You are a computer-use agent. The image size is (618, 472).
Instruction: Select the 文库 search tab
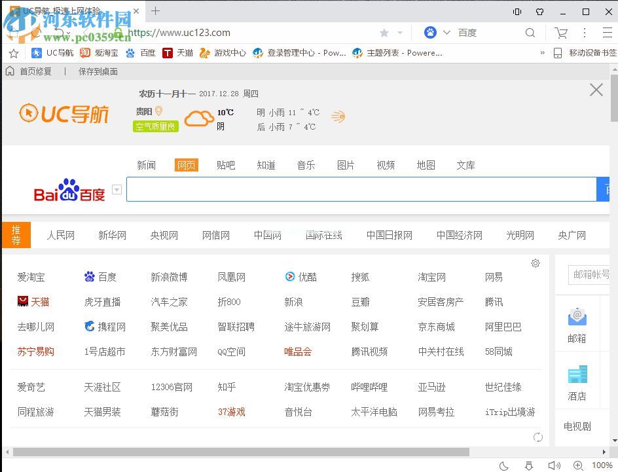[x=465, y=165]
